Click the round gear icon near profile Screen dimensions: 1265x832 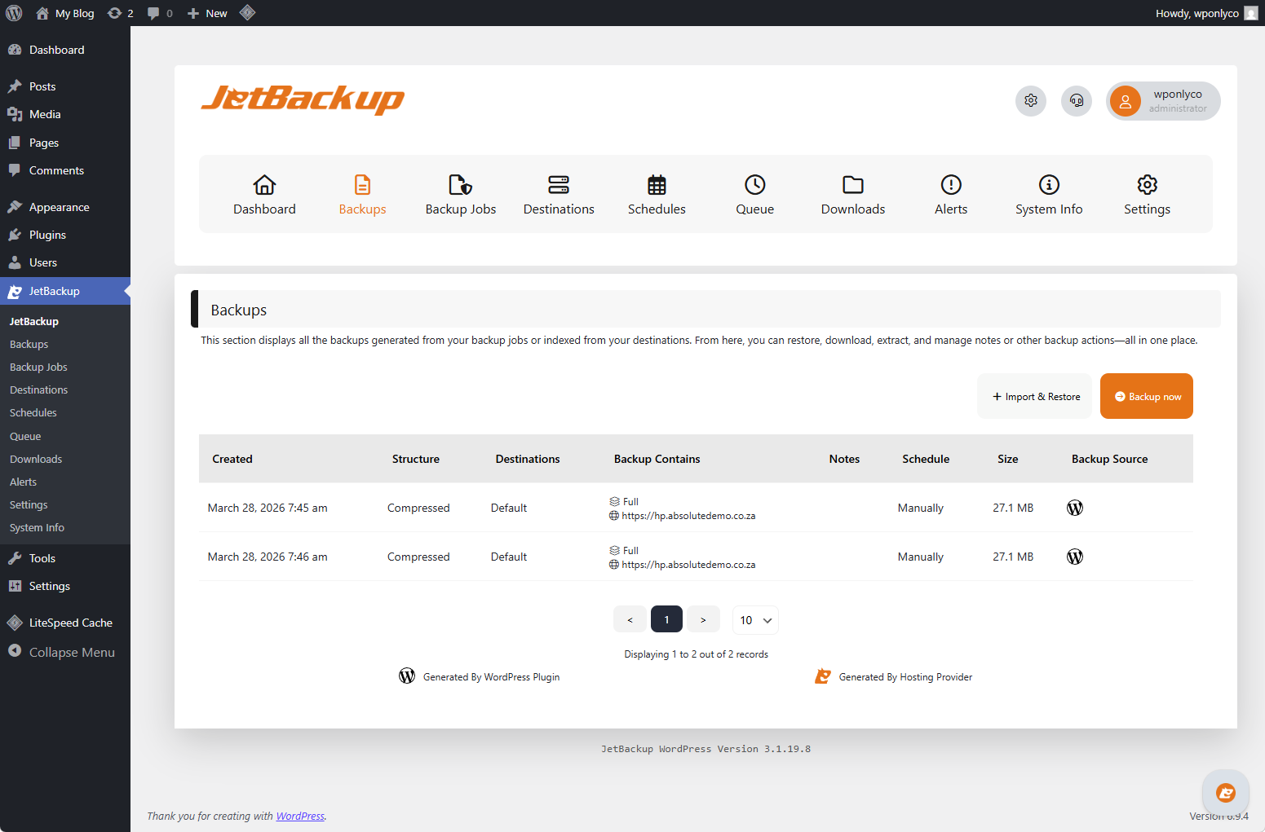tap(1031, 101)
